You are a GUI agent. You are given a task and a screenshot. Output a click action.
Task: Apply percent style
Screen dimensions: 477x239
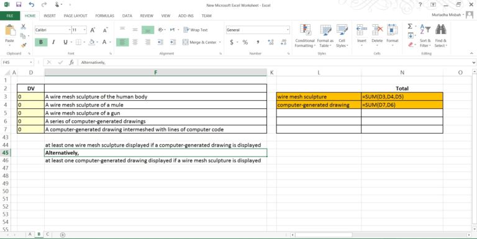[x=245, y=42]
